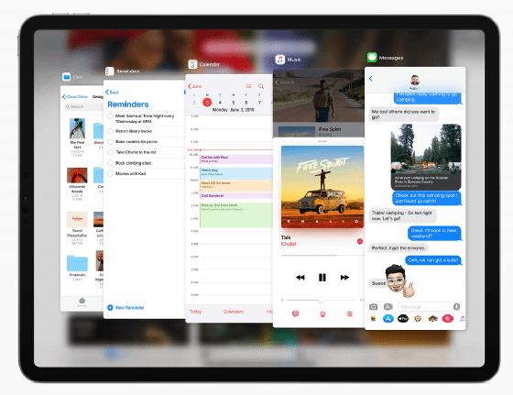Open lyrics icon in Music player
Viewport: 513px width, 395px height.
(x=295, y=313)
